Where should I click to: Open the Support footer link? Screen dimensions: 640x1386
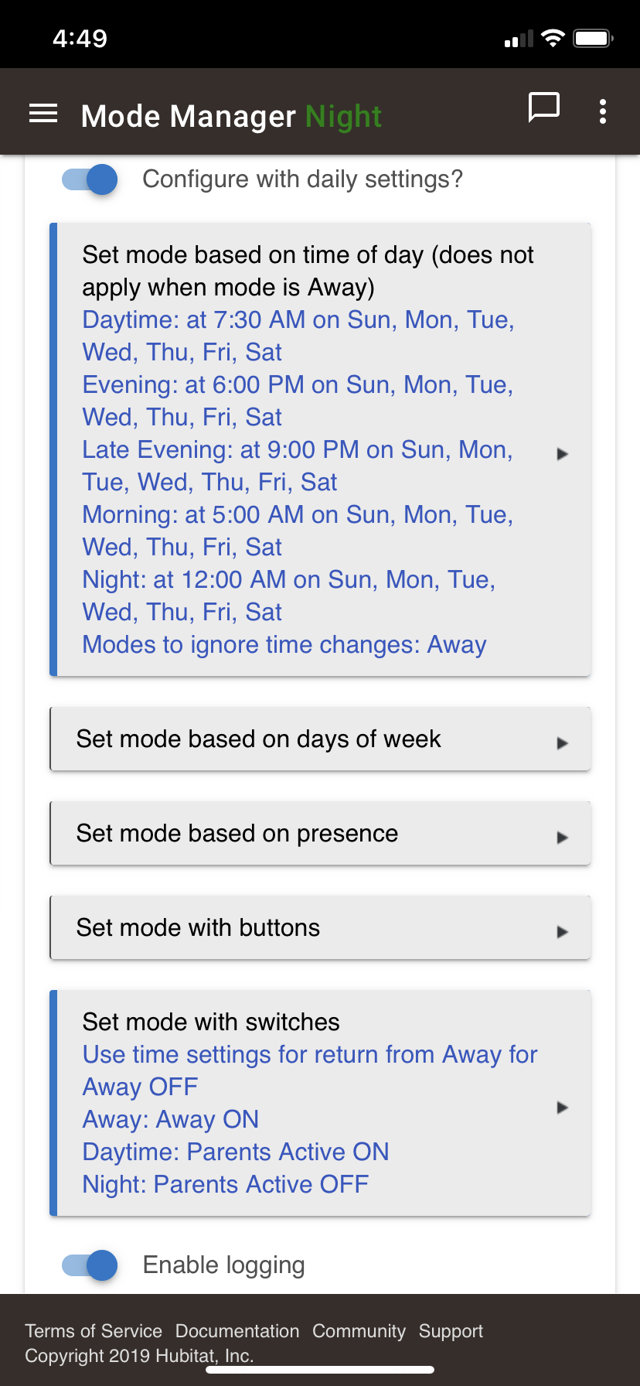(x=451, y=1331)
